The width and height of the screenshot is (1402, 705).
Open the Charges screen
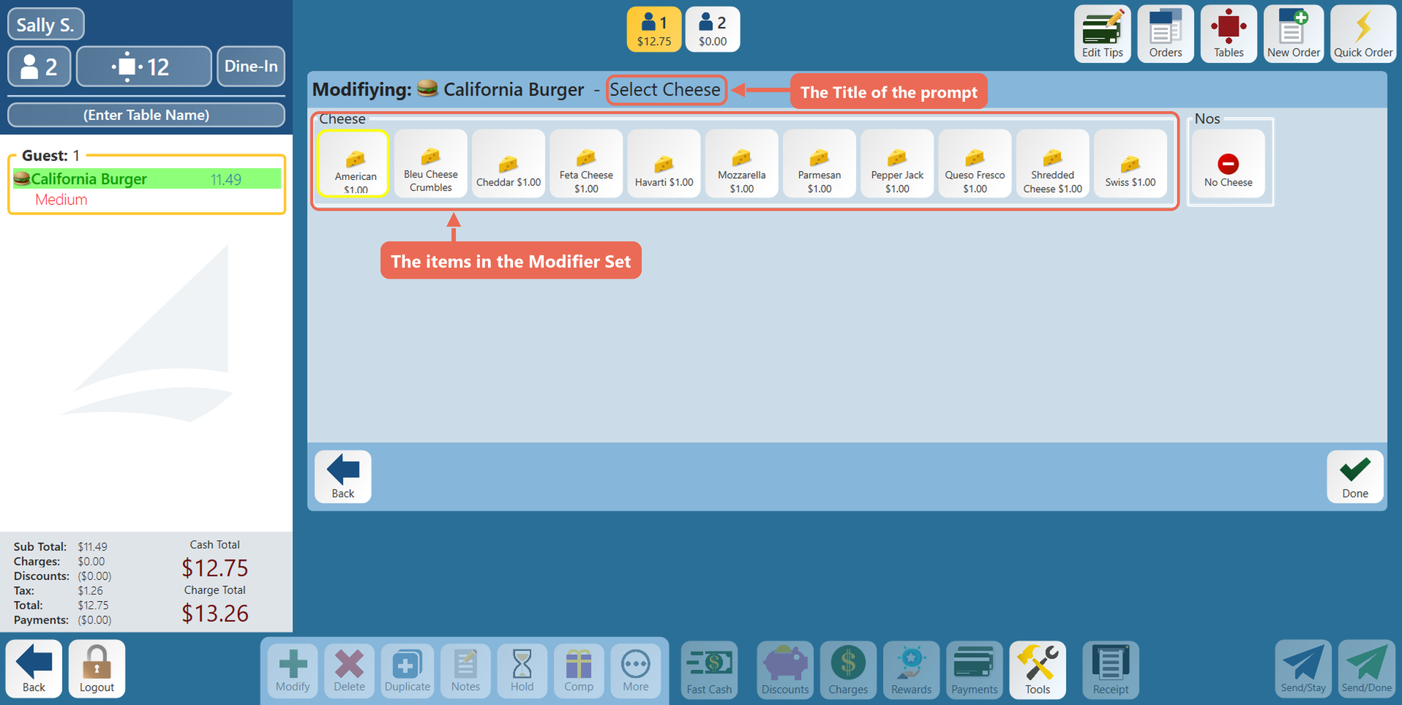click(848, 671)
